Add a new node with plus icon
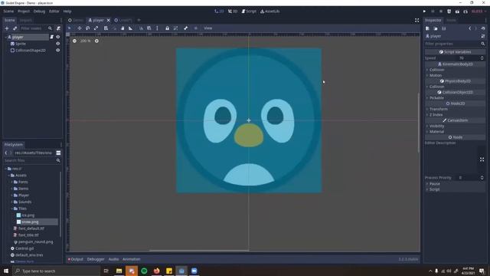 point(7,28)
